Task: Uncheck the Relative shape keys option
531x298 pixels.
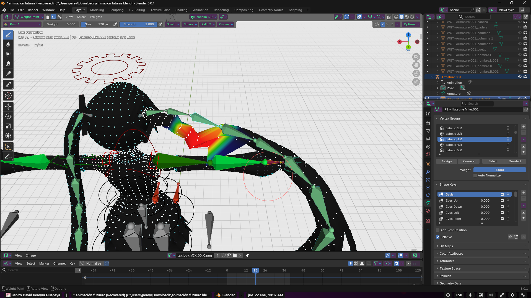Action: pos(438,237)
